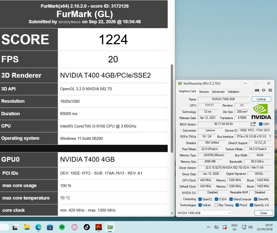Click the BIOS Version 90.17.94.00.84 field
This screenshot has width=277, height=233.
(223, 124)
